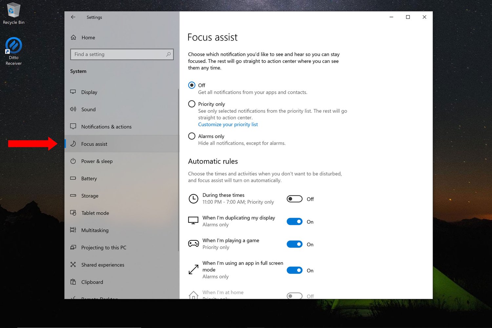492x328 pixels.
Task: Open the Recycle Bin on the desktop
Action: click(13, 10)
